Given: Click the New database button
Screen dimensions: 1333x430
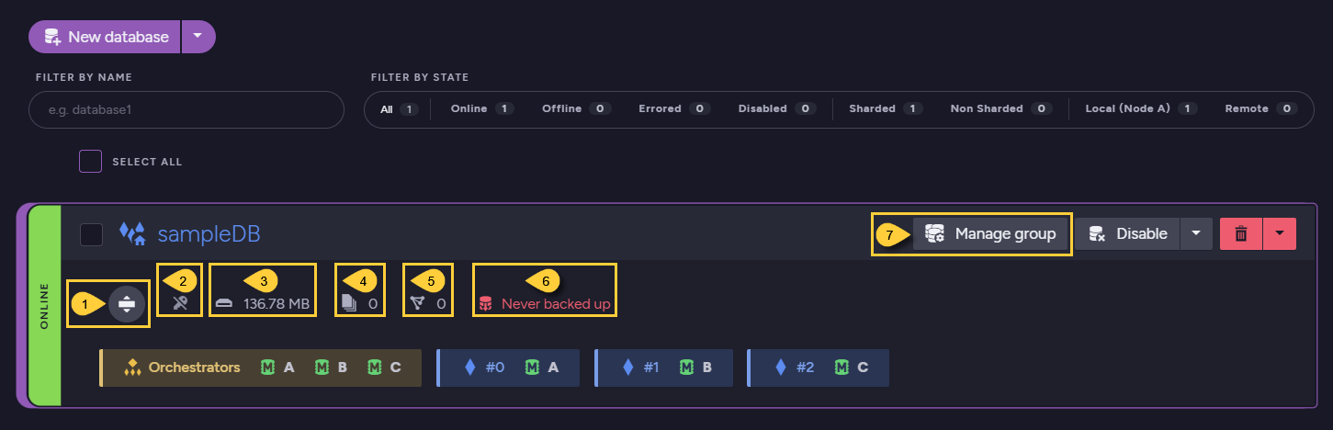Looking at the screenshot, I should 105,37.
